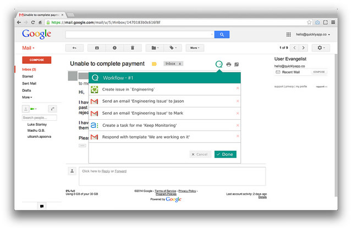Expand the More folders list
The image size is (352, 230).
pos(27,97)
